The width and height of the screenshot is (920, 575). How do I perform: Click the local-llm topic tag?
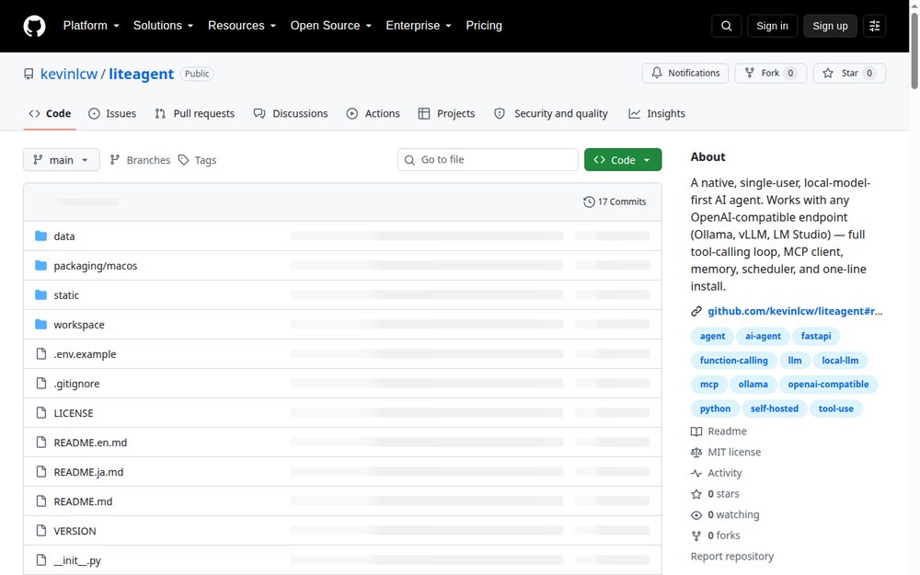840,361
